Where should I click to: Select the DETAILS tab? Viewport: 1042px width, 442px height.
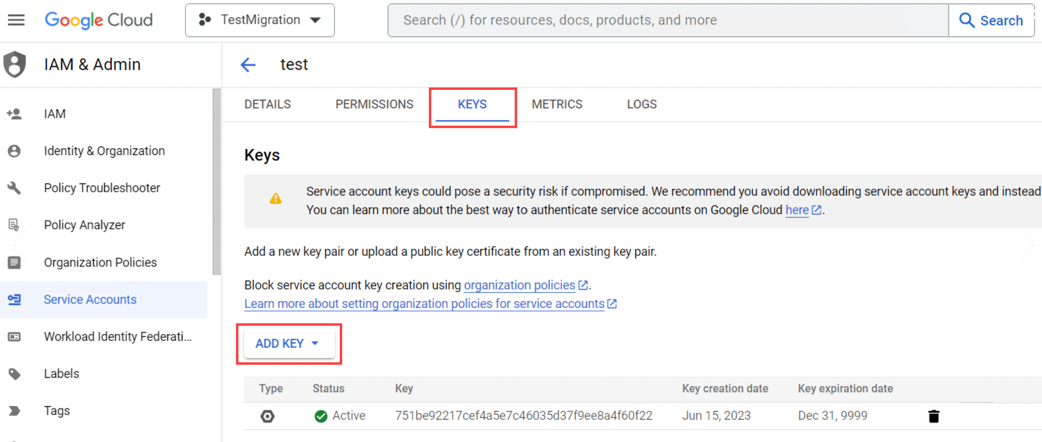coord(267,105)
